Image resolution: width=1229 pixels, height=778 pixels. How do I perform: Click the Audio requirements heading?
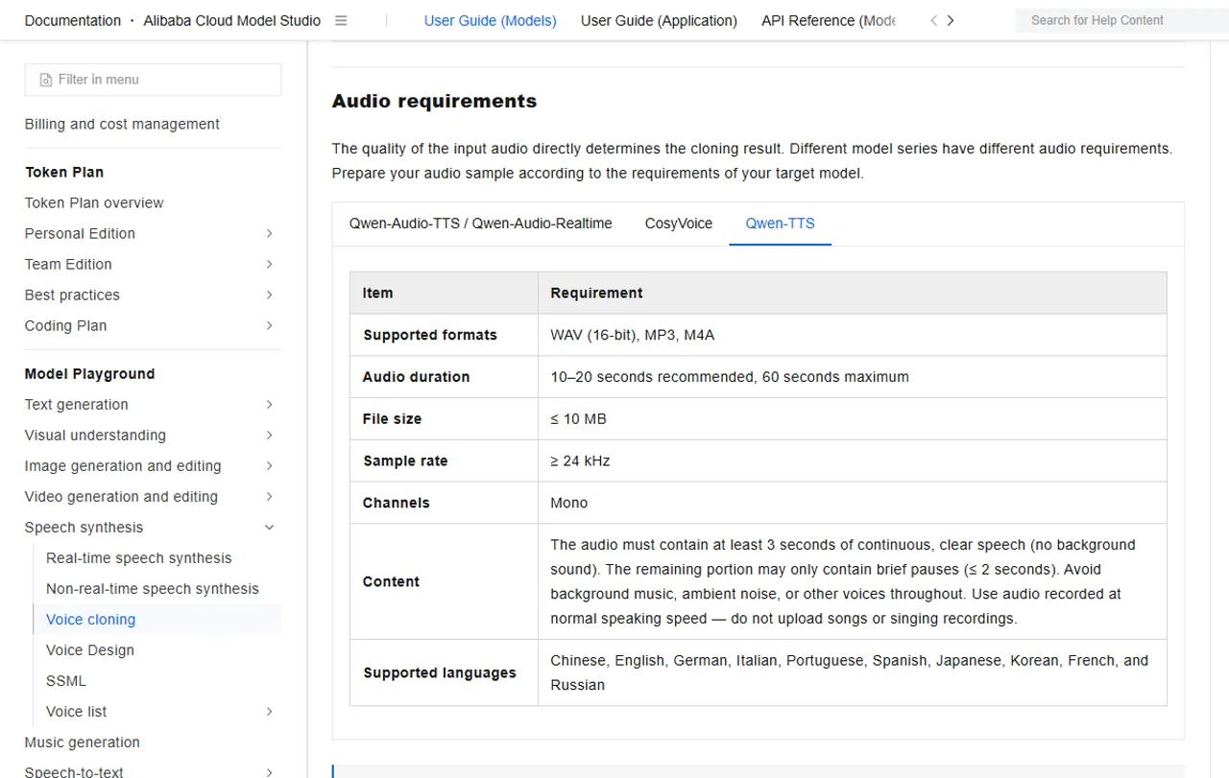tap(434, 101)
